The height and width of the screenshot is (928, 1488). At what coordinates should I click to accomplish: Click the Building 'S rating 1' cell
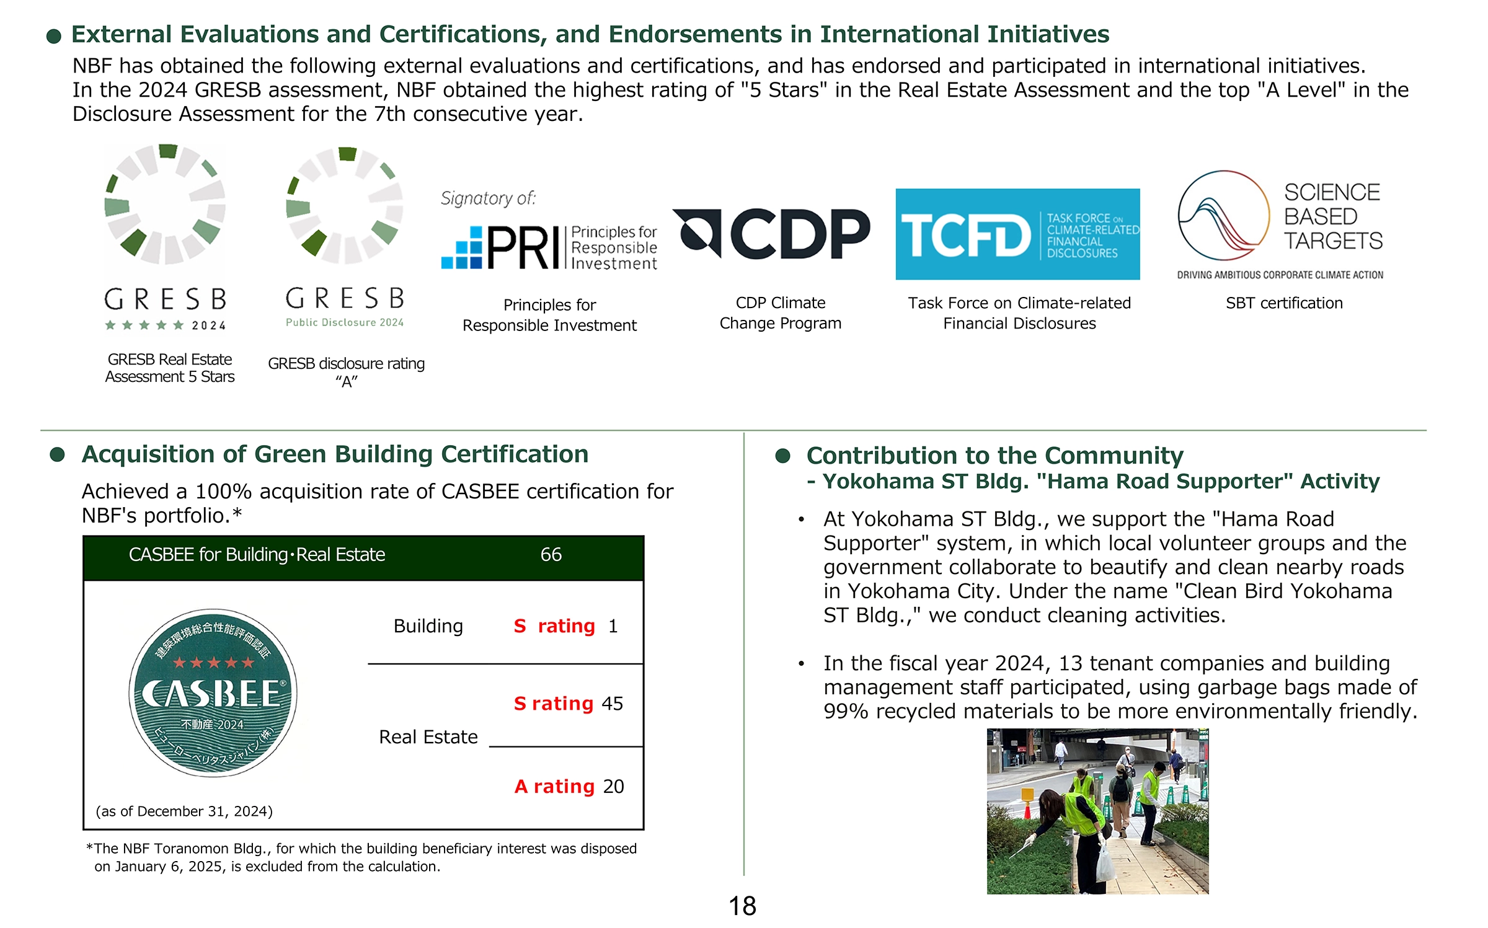pos(565,626)
